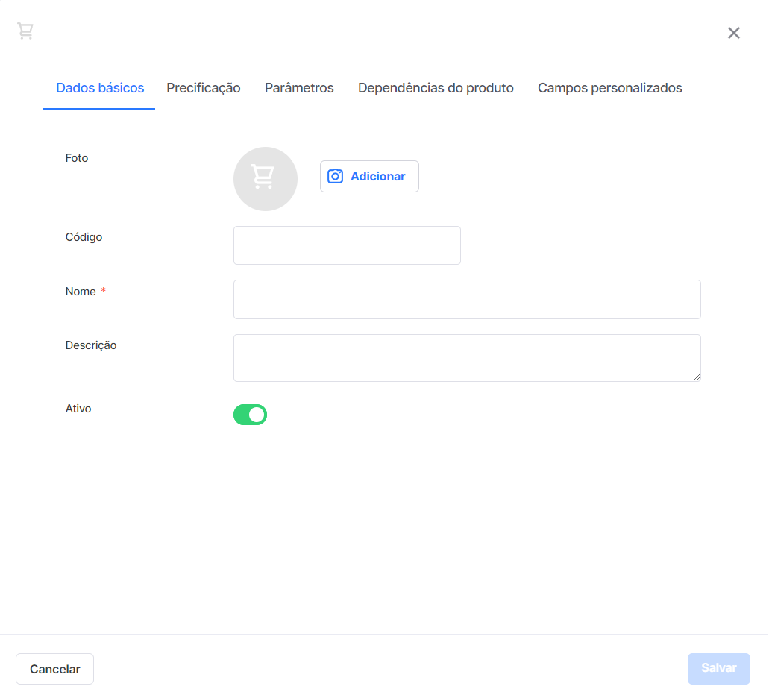The image size is (769, 698).
Task: Click into the Nome text field
Action: (x=467, y=300)
